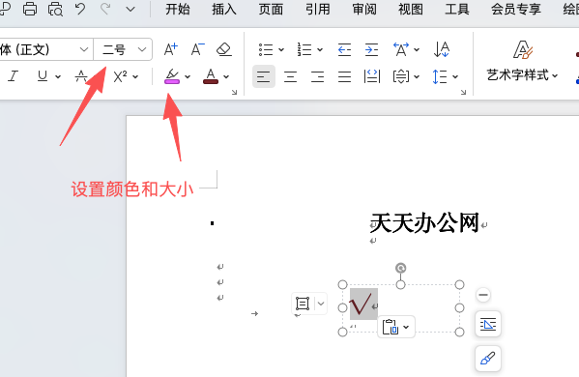Click the rotate handle of the text box
This screenshot has width=579, height=377.
[x=400, y=268]
